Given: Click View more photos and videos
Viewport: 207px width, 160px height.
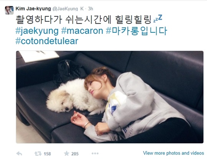Looking at the screenshot, I should pos(174,153).
